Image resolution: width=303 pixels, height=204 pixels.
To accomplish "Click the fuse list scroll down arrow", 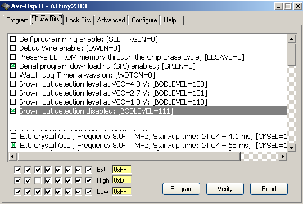I will [291, 148].
